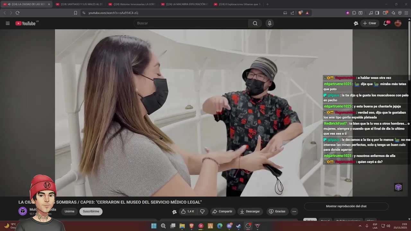Click the Gracias button
Viewport: 411px width, 231px height.
pyautogui.click(x=277, y=211)
